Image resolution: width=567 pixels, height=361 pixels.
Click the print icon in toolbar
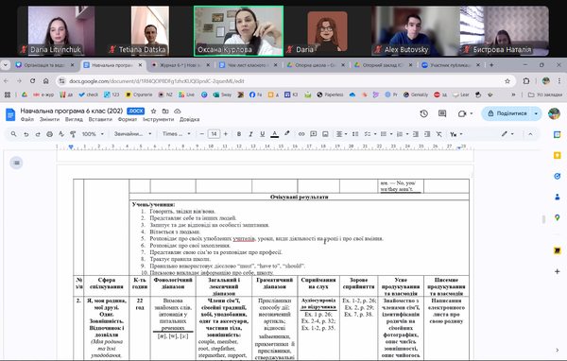tap(49, 134)
